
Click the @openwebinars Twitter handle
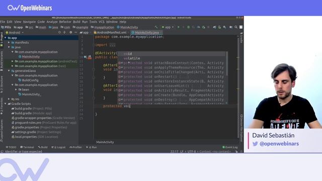tap(279, 144)
